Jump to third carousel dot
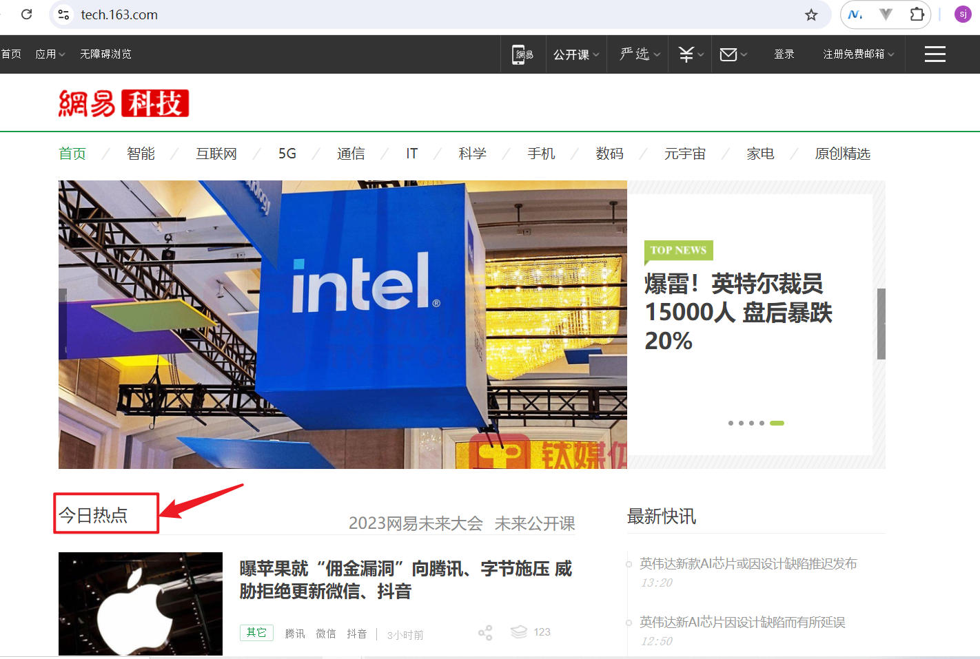 click(x=751, y=423)
